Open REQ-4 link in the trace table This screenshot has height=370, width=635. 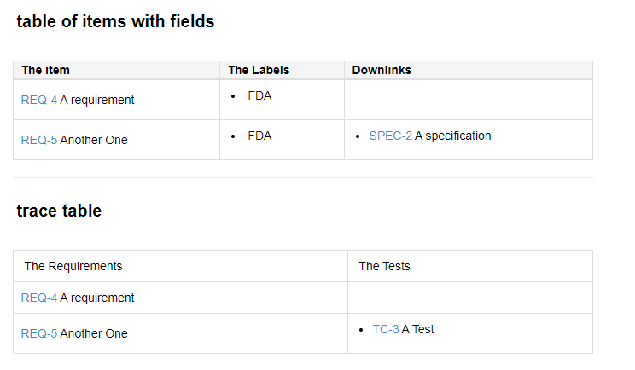(x=39, y=298)
